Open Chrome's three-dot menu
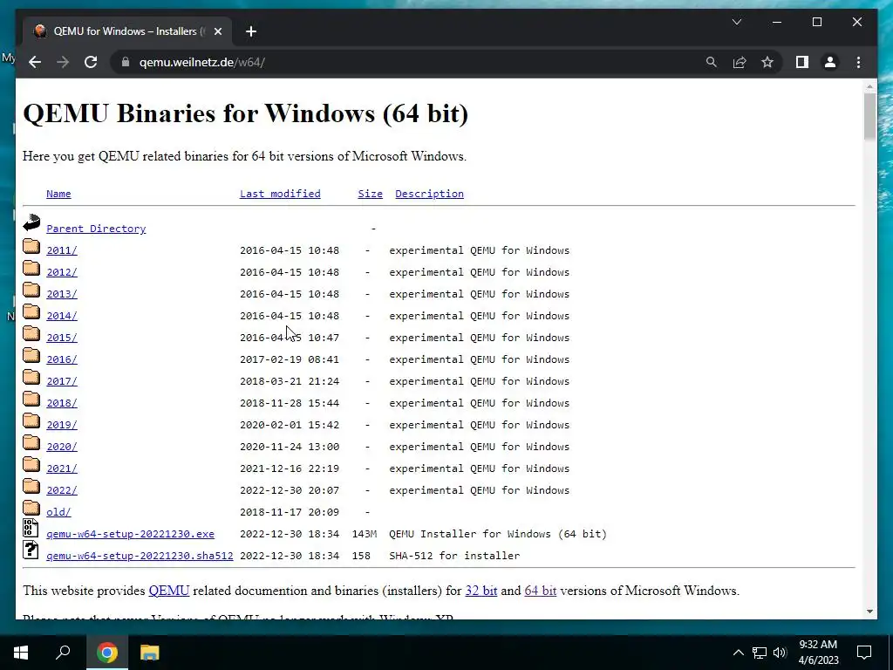893x670 pixels. point(858,62)
